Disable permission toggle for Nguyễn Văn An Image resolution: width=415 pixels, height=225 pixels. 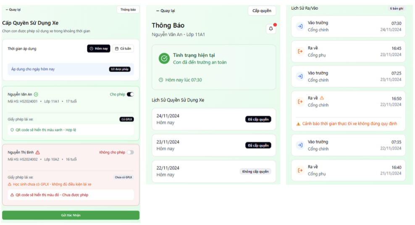[130, 94]
